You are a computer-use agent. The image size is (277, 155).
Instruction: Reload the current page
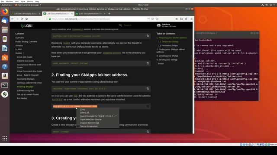(22, 19)
